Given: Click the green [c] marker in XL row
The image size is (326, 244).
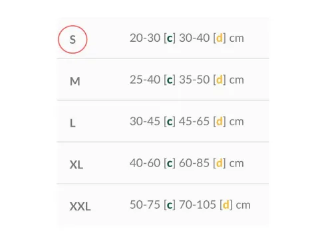Looking at the screenshot, I should coord(170,163).
